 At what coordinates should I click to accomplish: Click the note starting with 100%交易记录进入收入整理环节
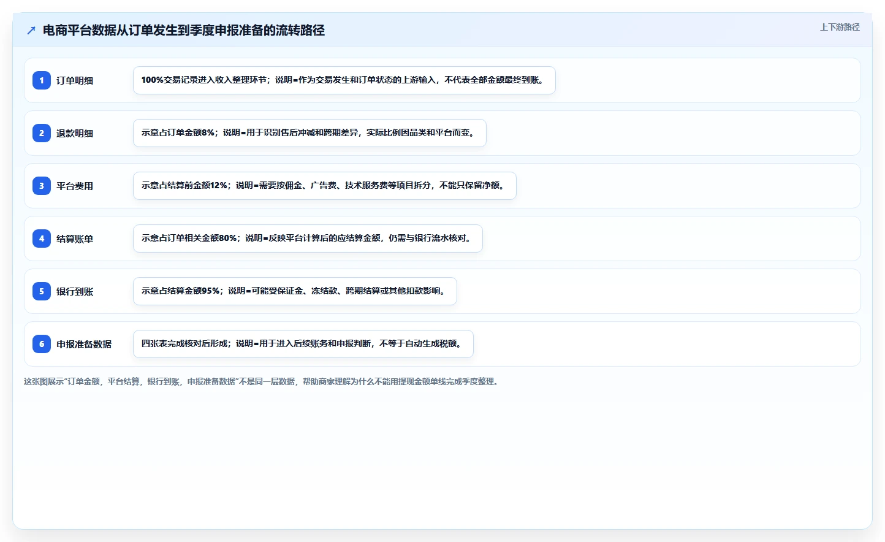[x=344, y=80]
